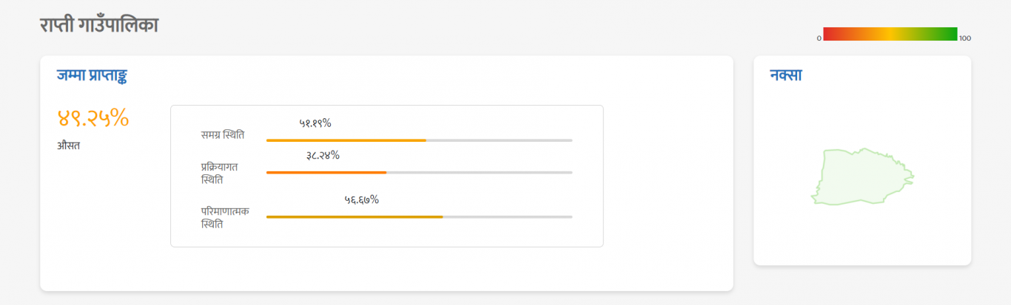The image size is (1011, 305).
Task: Select the जम्मा प्राप्ताङ्क card title
Action: click(96, 75)
